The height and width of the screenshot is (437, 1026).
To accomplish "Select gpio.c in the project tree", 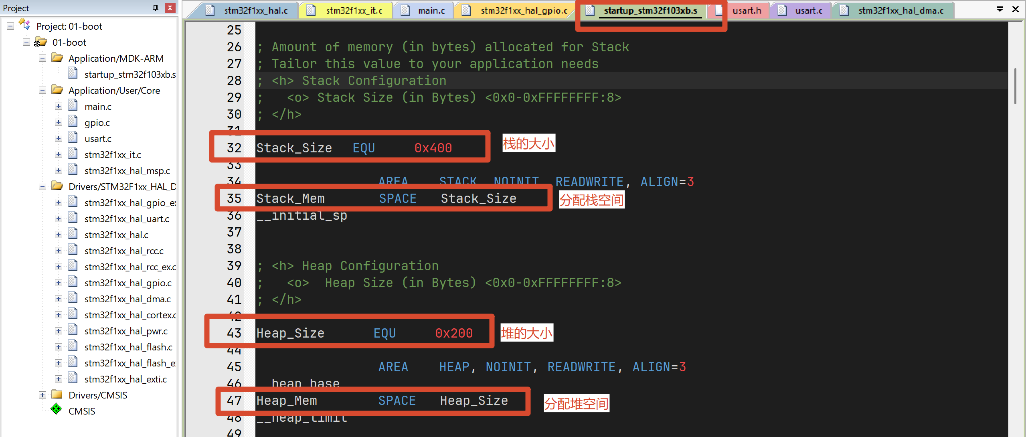I will click(x=97, y=123).
